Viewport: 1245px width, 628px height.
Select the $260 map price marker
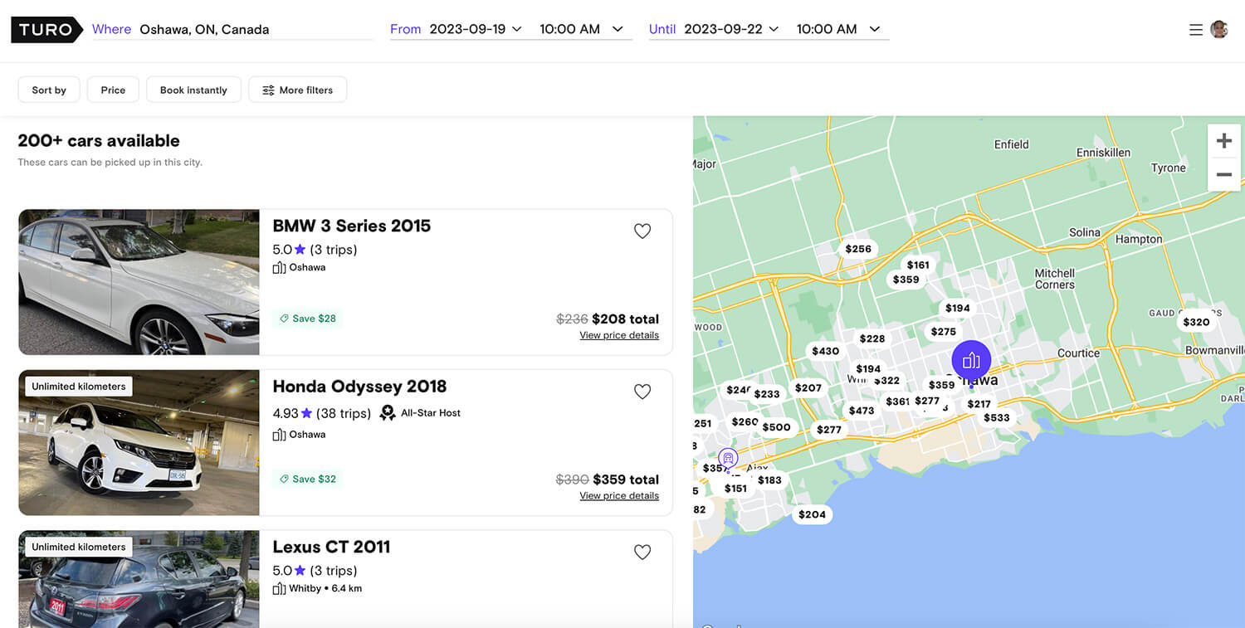click(x=743, y=421)
